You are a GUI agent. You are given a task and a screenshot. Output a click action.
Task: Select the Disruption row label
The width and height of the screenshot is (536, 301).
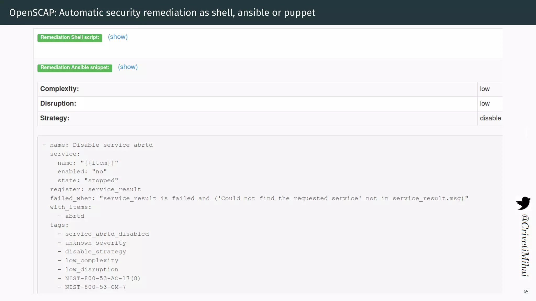tap(58, 103)
